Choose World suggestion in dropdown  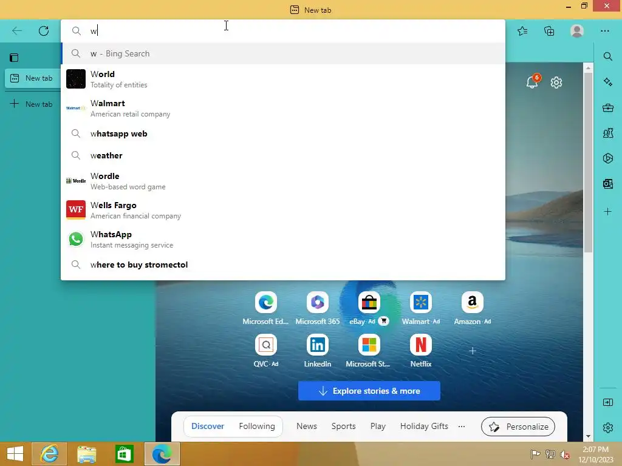tap(283, 79)
